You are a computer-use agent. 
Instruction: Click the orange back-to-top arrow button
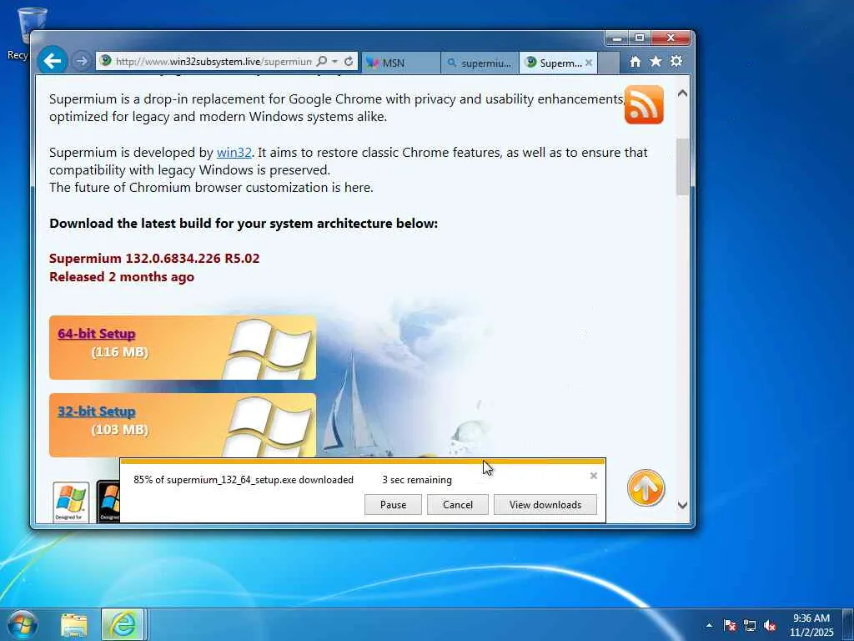(x=646, y=487)
